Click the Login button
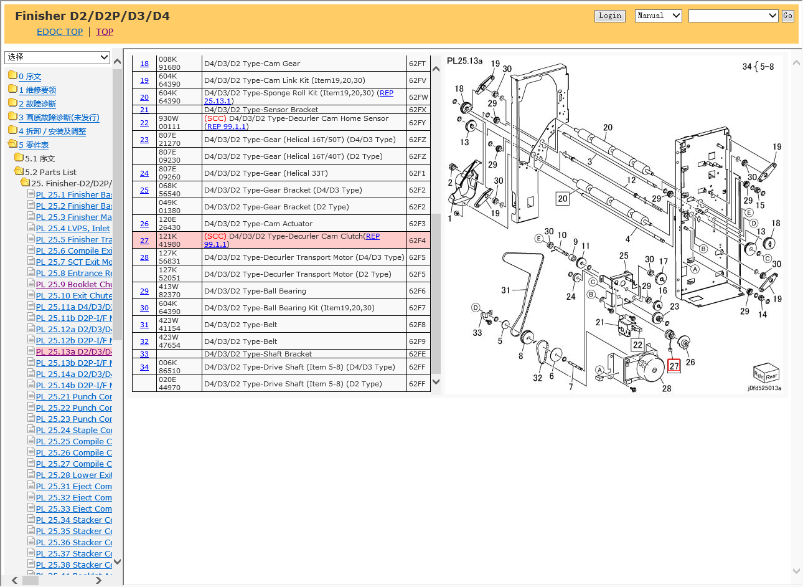Viewport: 803px width, 587px height. (x=609, y=16)
